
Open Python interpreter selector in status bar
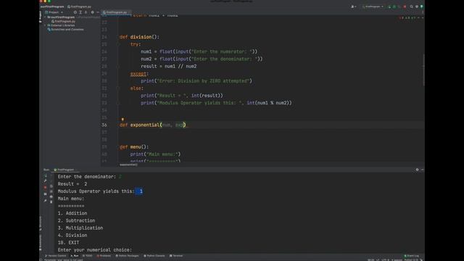coord(411,260)
